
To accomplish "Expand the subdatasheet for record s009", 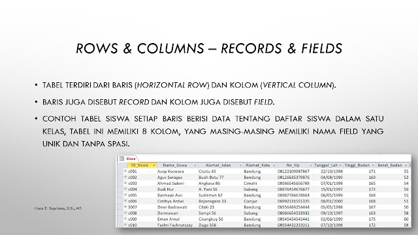I will coord(125,219).
